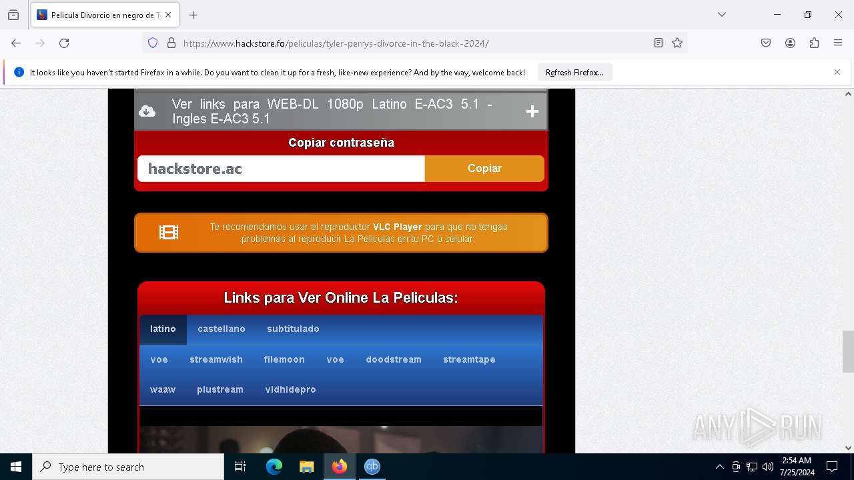The height and width of the screenshot is (480, 854).
Task: List all tabs dropdown arrow
Action: coord(722,15)
